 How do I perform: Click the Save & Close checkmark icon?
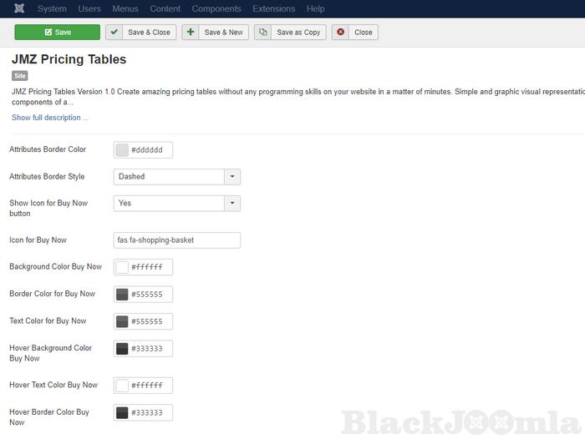[x=114, y=33]
